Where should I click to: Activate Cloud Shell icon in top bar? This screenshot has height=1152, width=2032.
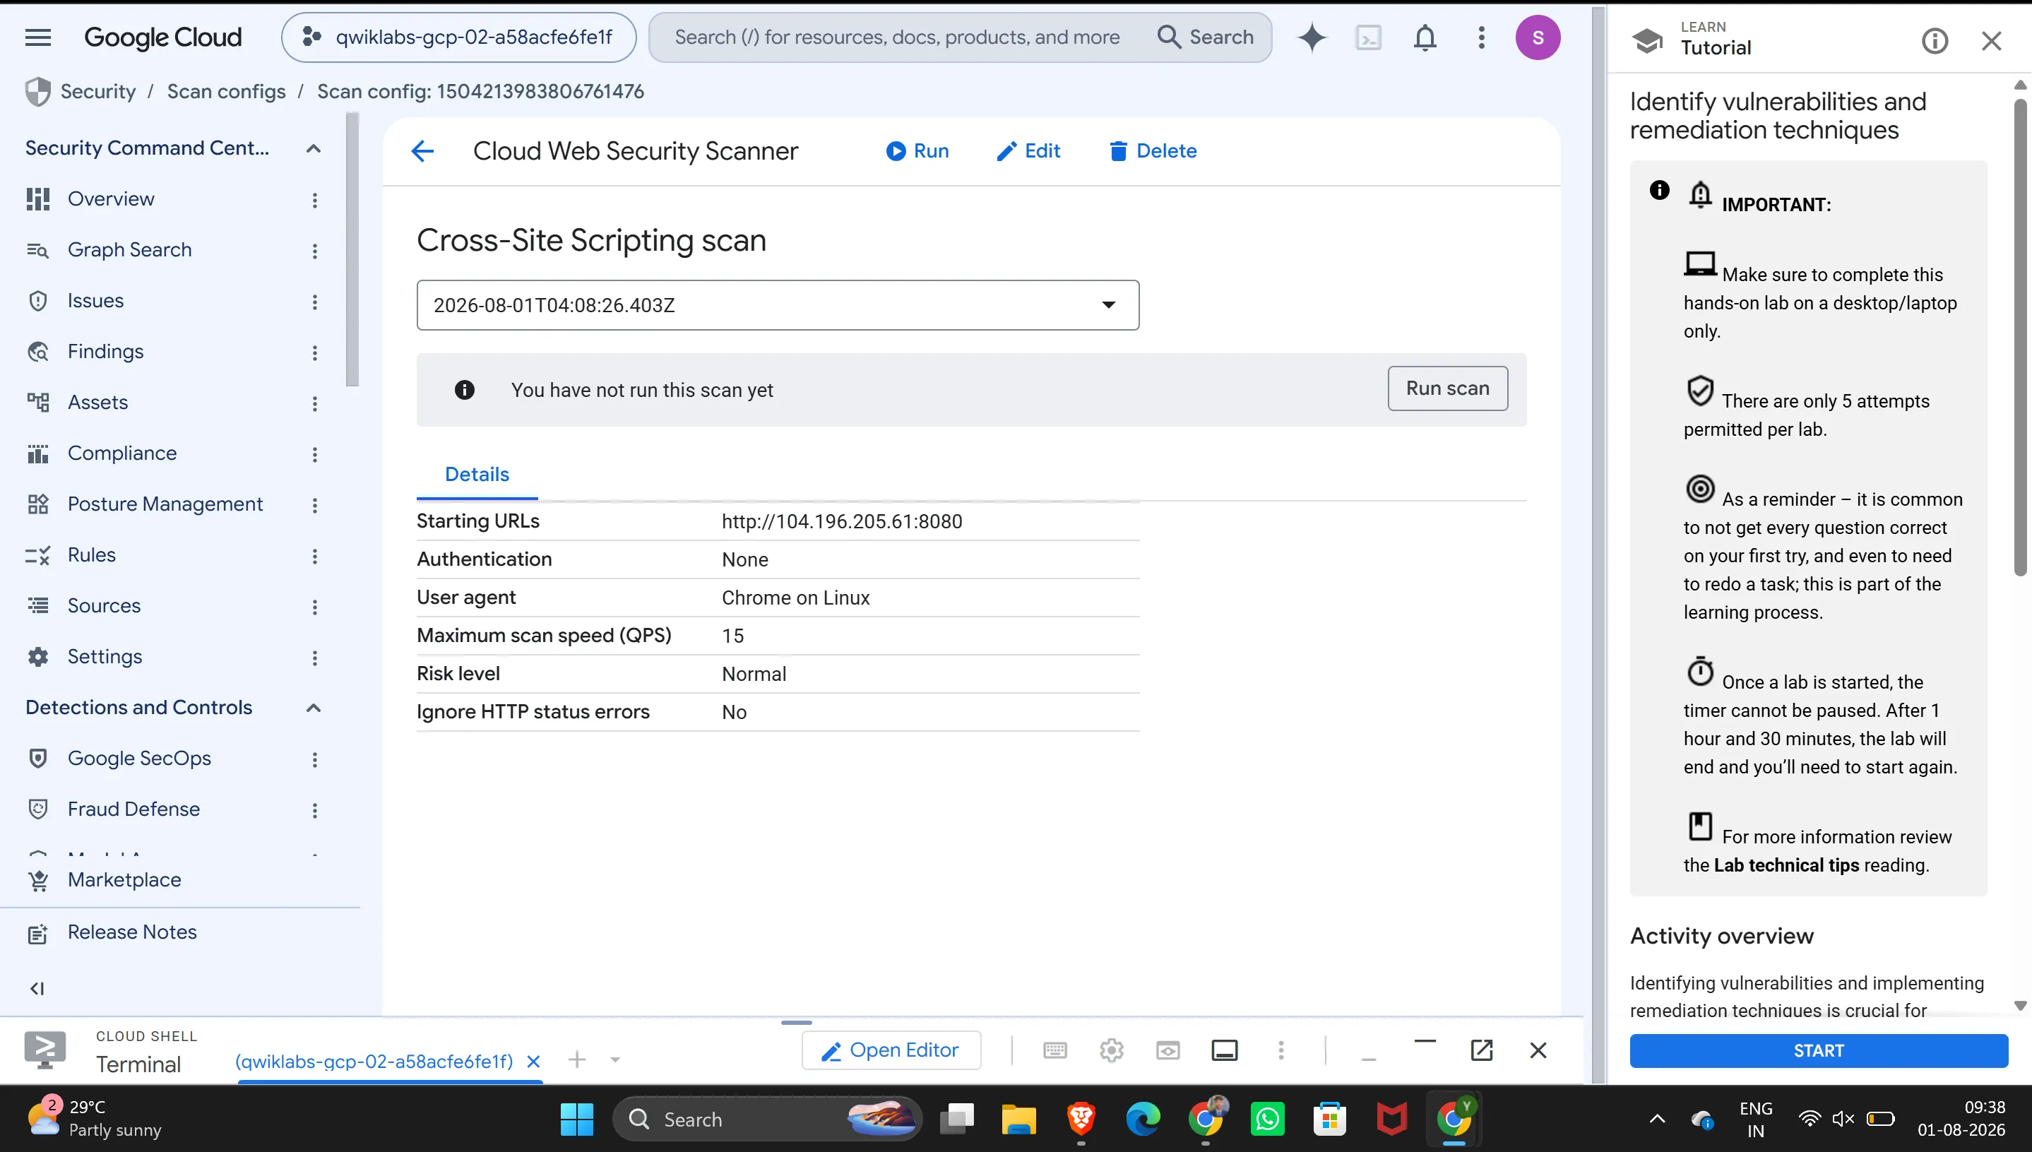click(1368, 37)
